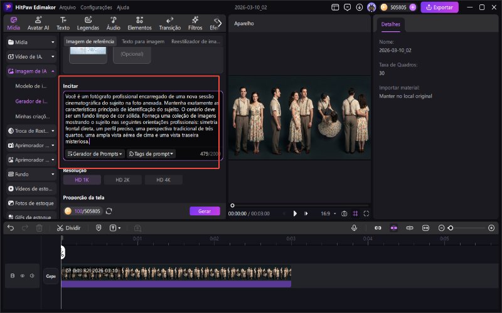502x313 pixels.
Task: Open the 16:9 aspect ratio dropdown
Action: click(328, 213)
